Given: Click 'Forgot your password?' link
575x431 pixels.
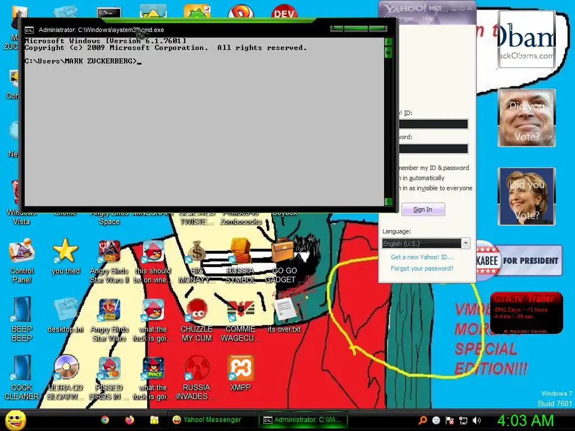Looking at the screenshot, I should [422, 268].
